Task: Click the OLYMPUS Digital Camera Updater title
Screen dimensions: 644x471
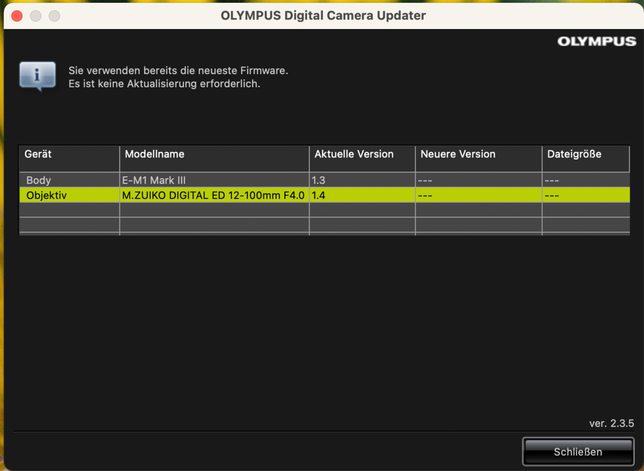Action: pyautogui.click(x=323, y=16)
